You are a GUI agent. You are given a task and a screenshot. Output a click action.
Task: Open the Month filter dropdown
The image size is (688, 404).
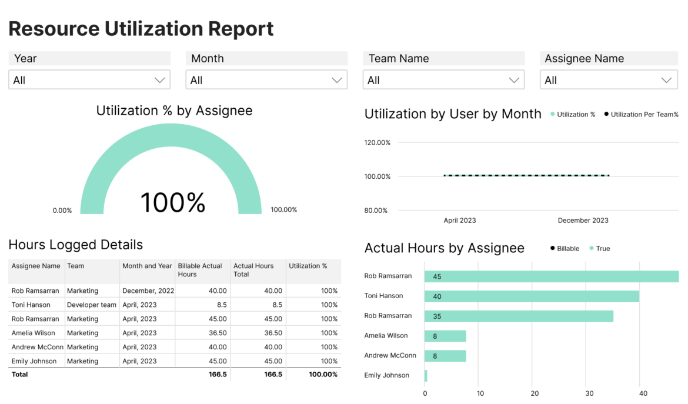click(x=266, y=79)
